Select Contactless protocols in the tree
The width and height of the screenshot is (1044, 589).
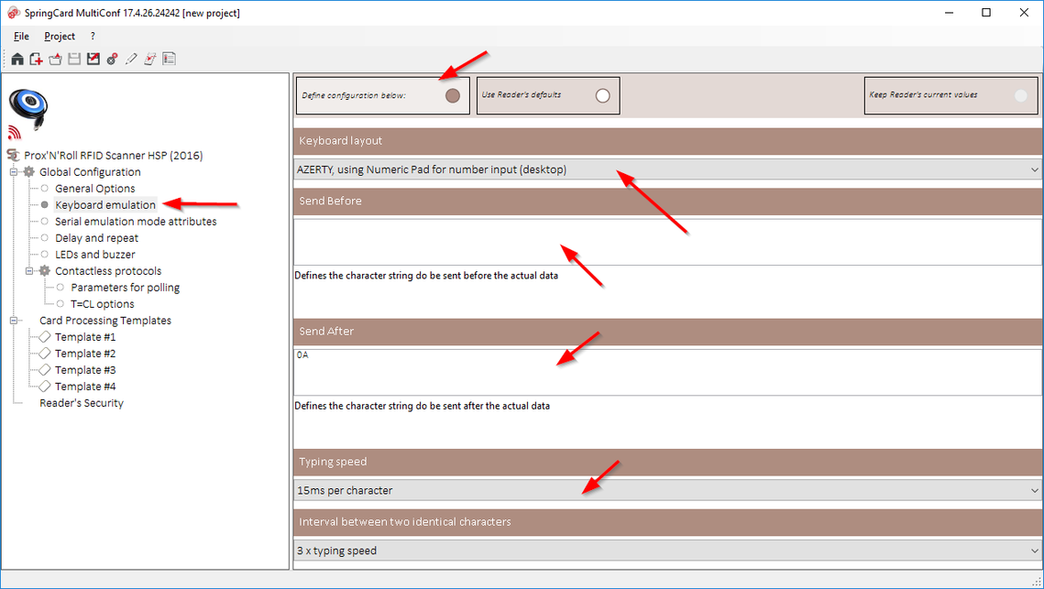pos(108,271)
